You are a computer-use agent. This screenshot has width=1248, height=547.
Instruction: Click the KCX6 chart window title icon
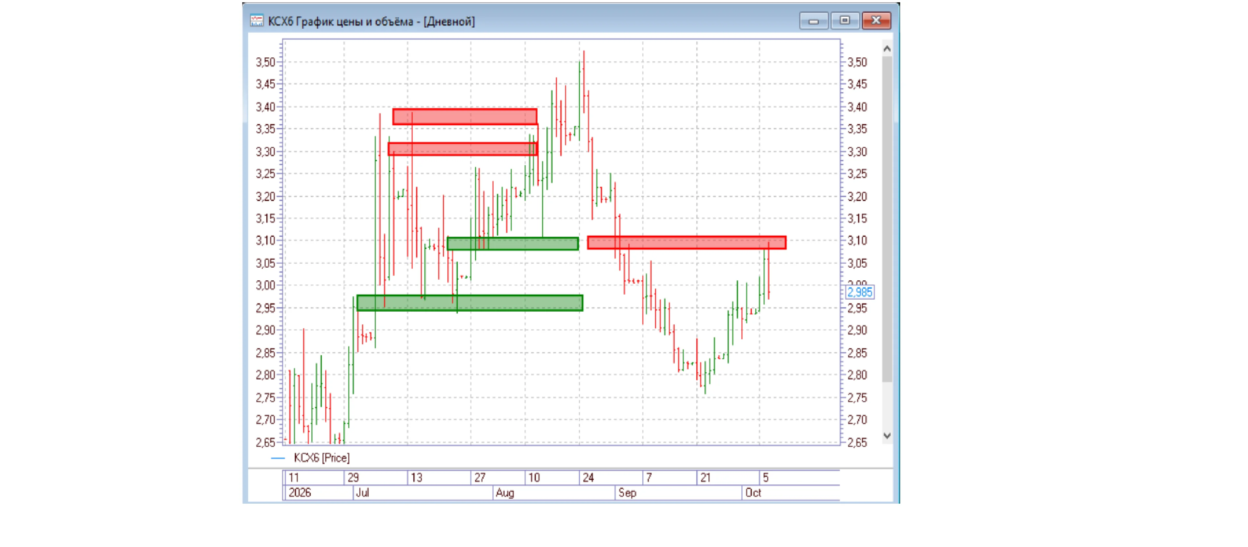256,21
